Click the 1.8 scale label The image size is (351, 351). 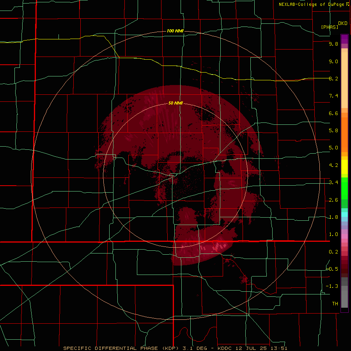coord(333,217)
